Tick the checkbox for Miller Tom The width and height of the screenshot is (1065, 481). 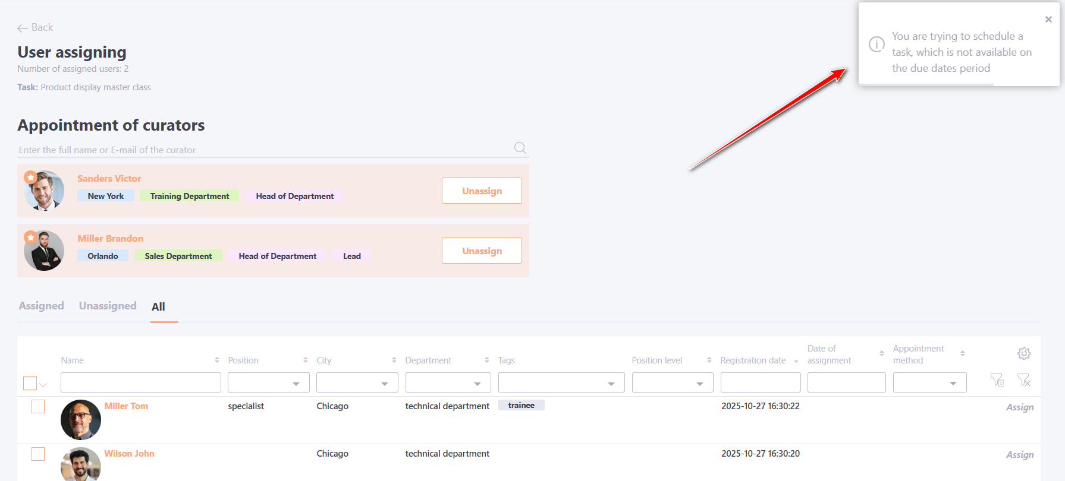[38, 406]
